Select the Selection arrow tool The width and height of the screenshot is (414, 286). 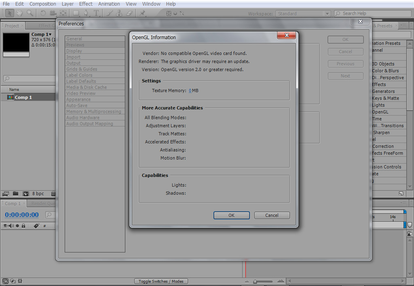(x=9, y=13)
